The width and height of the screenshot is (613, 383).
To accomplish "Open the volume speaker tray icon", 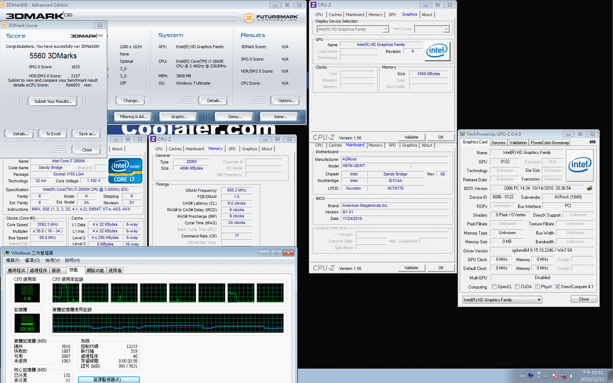I will (572, 376).
